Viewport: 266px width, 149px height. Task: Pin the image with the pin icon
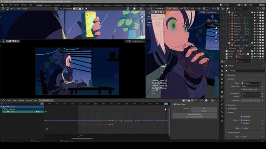[86, 8]
